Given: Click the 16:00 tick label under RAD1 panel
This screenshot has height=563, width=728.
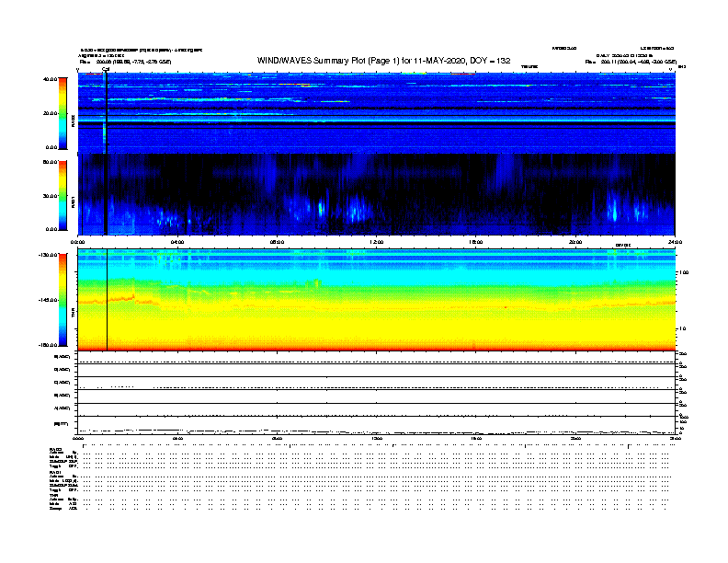Looking at the screenshot, I should pyautogui.click(x=475, y=242).
